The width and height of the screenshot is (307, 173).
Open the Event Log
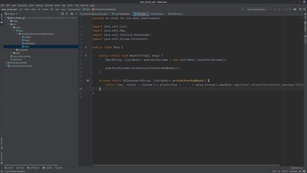[x=297, y=168]
